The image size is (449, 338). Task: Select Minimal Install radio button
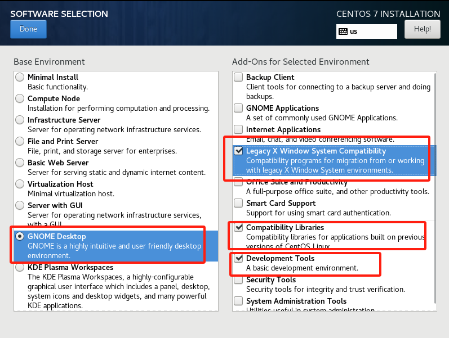tap(20, 78)
